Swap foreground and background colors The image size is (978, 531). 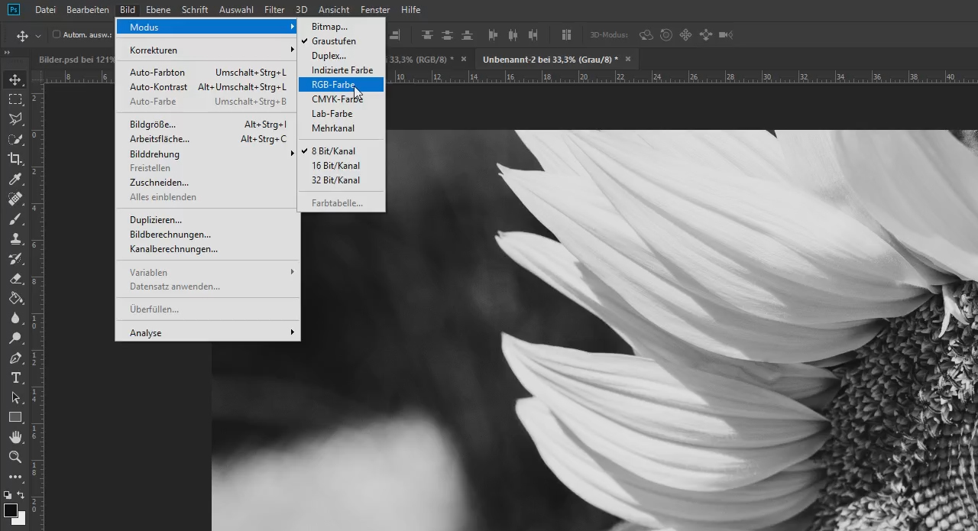[21, 495]
